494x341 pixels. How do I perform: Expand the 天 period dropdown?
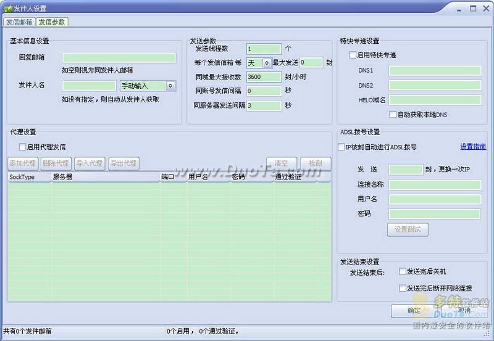click(259, 62)
